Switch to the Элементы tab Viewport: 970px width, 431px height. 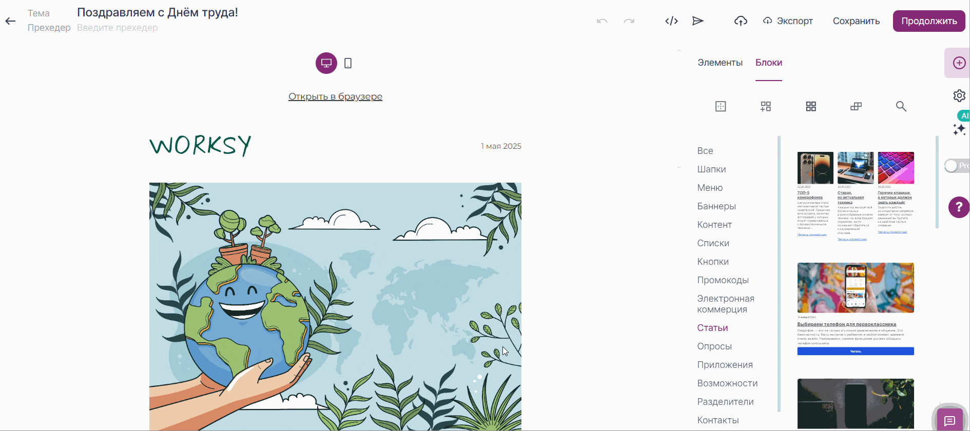click(720, 63)
